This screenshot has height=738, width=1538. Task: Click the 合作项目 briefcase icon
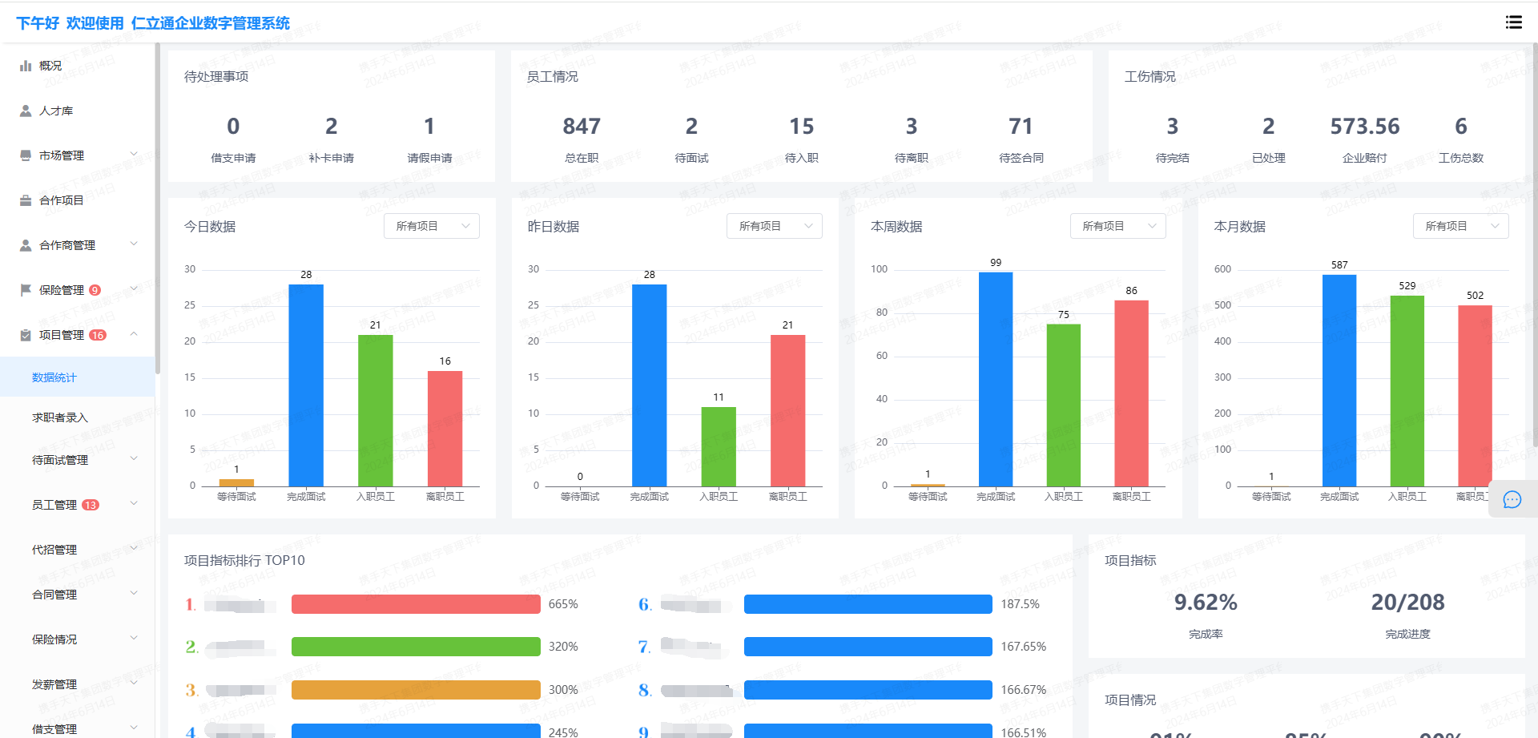pos(26,200)
